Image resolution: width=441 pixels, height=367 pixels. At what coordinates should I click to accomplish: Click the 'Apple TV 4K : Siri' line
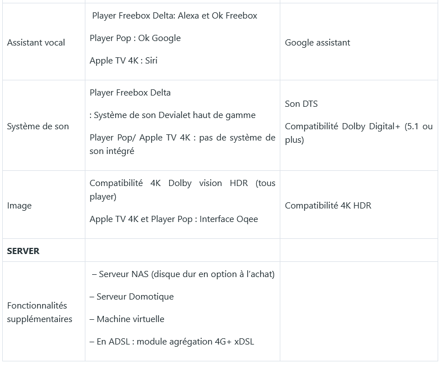click(123, 61)
